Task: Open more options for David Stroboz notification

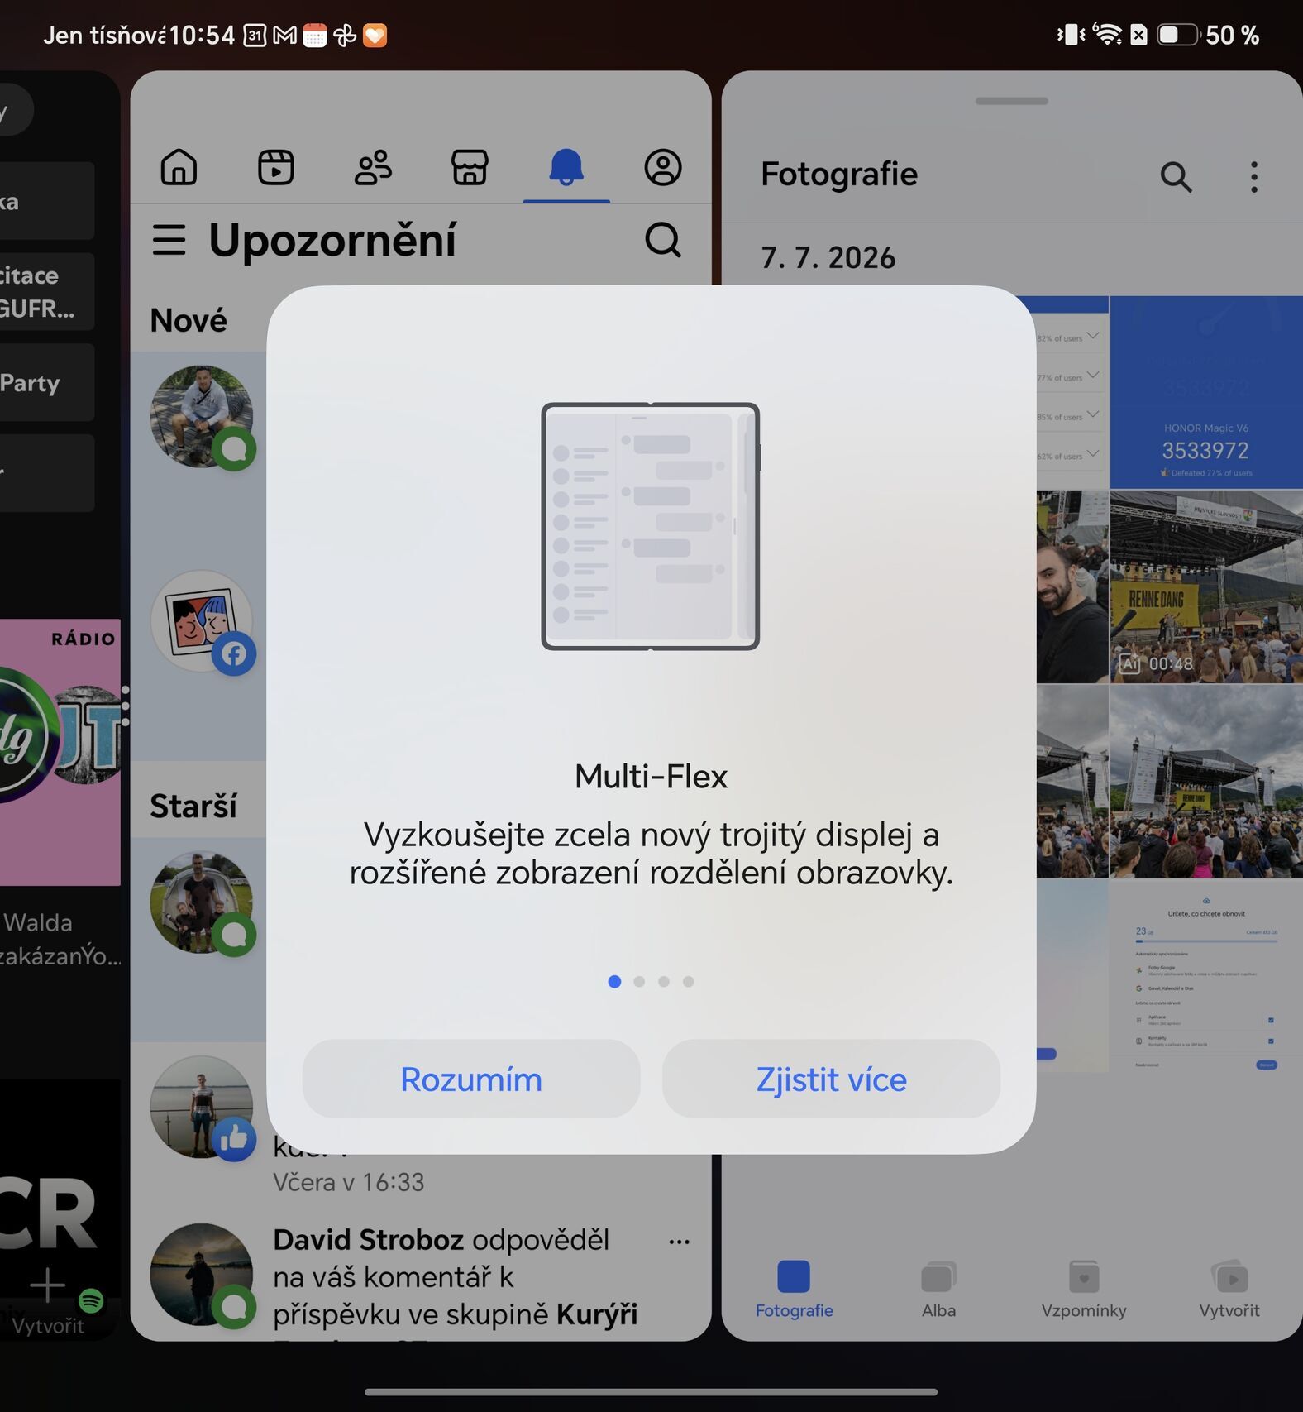Action: point(680,1242)
